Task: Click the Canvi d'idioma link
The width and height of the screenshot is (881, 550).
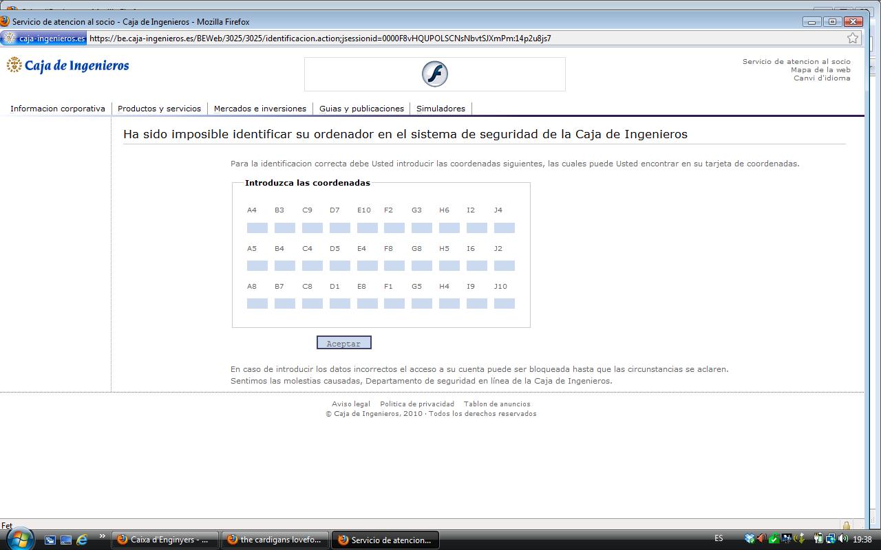Action: [x=822, y=78]
